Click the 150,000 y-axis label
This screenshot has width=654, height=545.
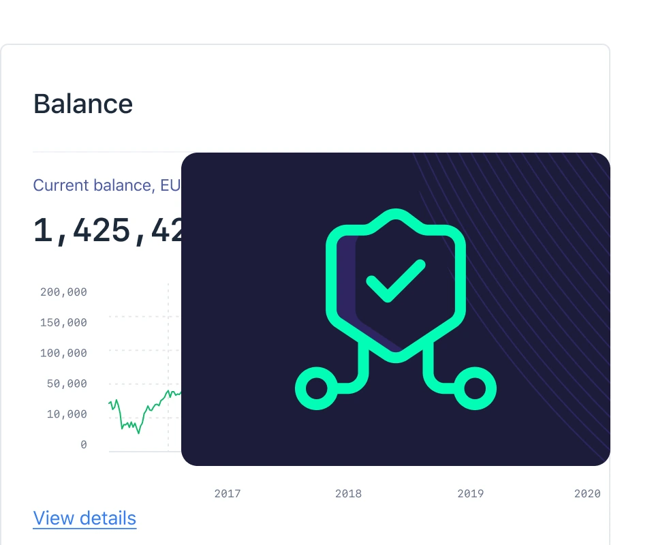pos(64,323)
